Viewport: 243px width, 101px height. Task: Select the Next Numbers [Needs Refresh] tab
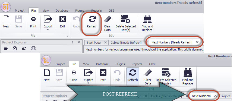pos(172,42)
